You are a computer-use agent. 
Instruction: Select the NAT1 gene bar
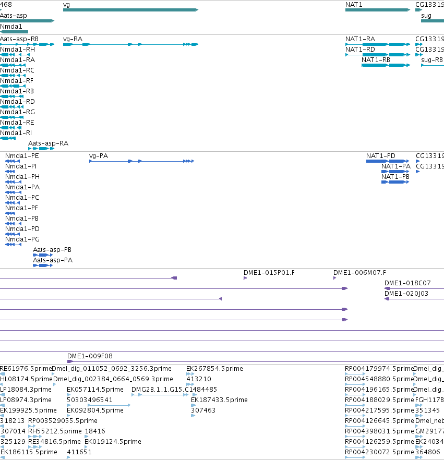[x=378, y=10]
